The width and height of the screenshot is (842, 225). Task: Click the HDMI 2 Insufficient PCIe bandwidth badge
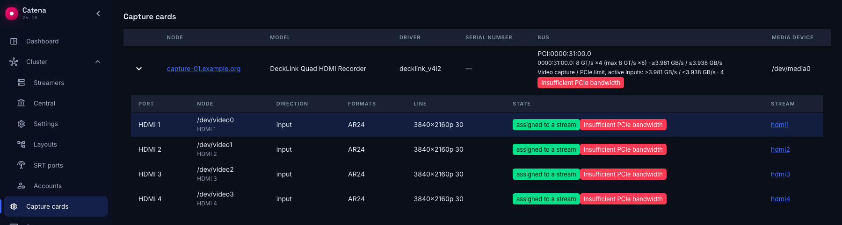click(623, 149)
